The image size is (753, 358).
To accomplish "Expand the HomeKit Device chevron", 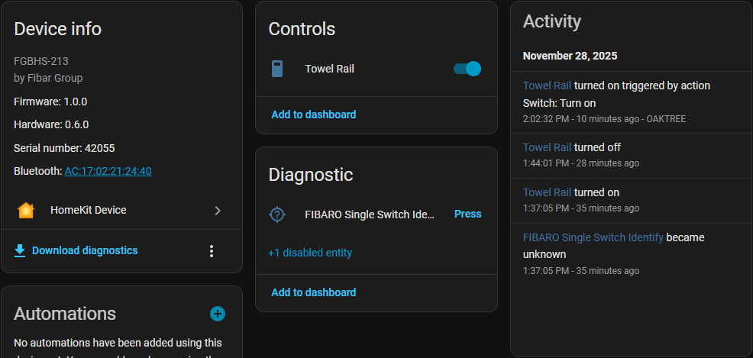I will tap(218, 210).
